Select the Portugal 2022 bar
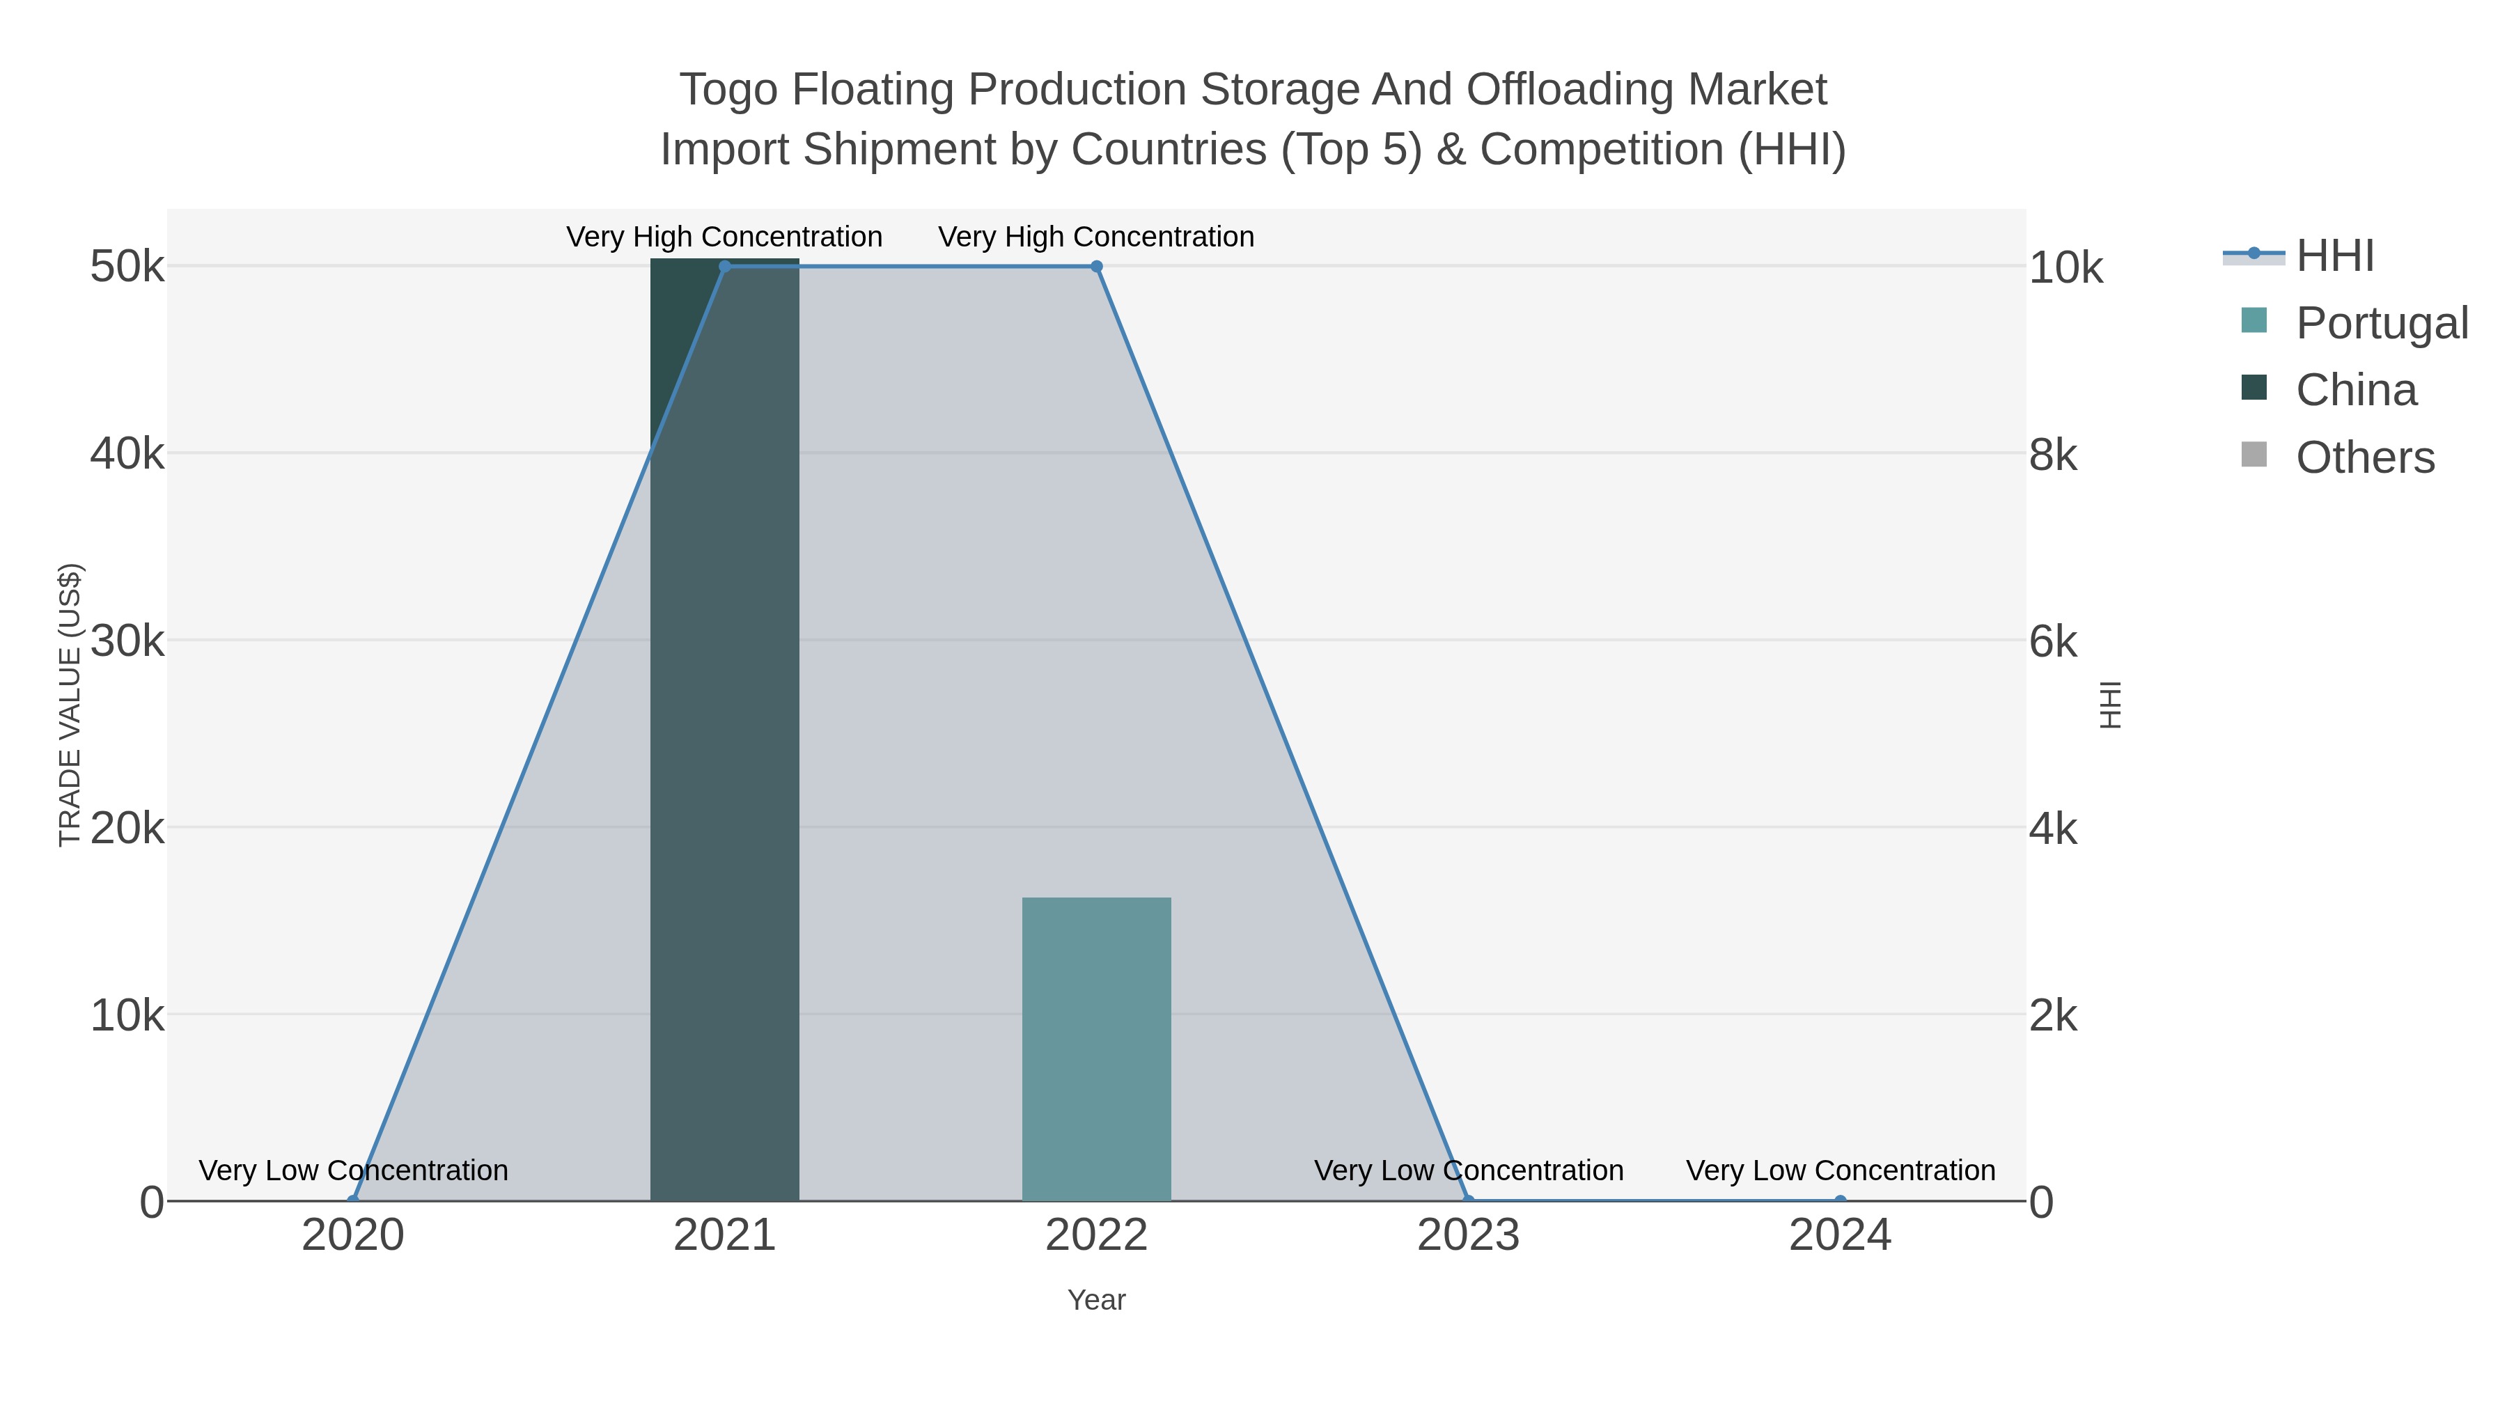 [x=1097, y=1049]
